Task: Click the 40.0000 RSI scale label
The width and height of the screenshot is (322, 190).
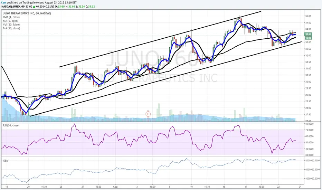Action: [x=309, y=149]
